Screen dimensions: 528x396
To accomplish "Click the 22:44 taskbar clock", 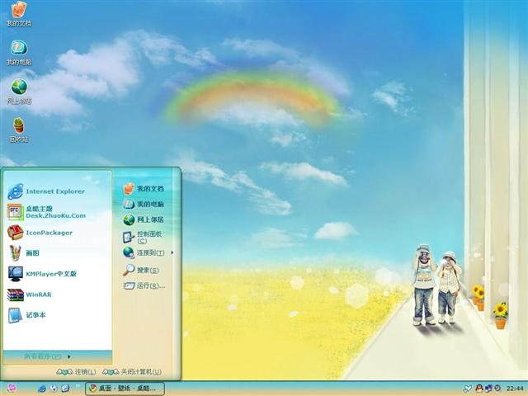I will (515, 389).
